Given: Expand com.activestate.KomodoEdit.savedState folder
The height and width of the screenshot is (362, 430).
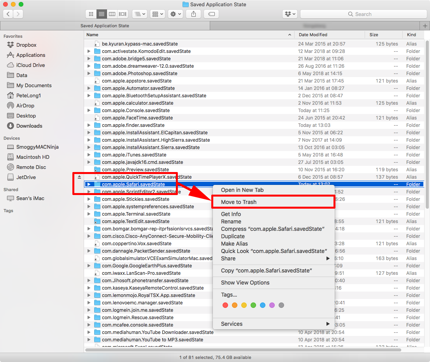Looking at the screenshot, I should (x=89, y=51).
